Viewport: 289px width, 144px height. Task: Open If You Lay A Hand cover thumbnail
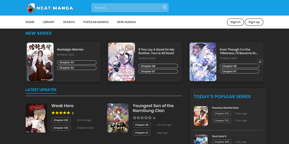(x=121, y=62)
